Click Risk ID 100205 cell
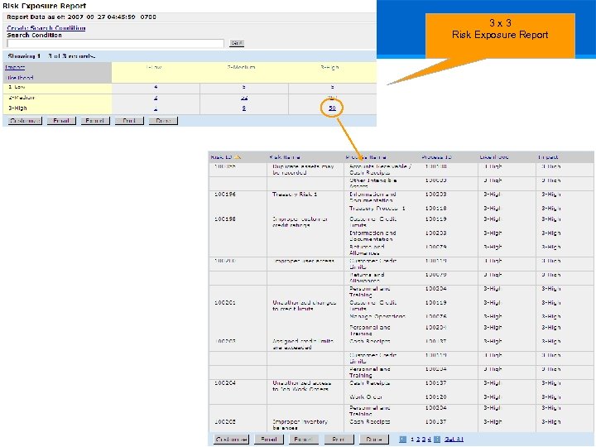The height and width of the screenshot is (447, 596). (x=225, y=422)
